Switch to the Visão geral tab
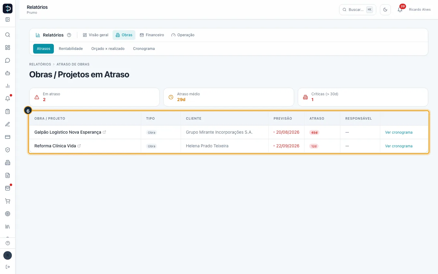Viewport: 438px width, 274px height. pyautogui.click(x=96, y=35)
